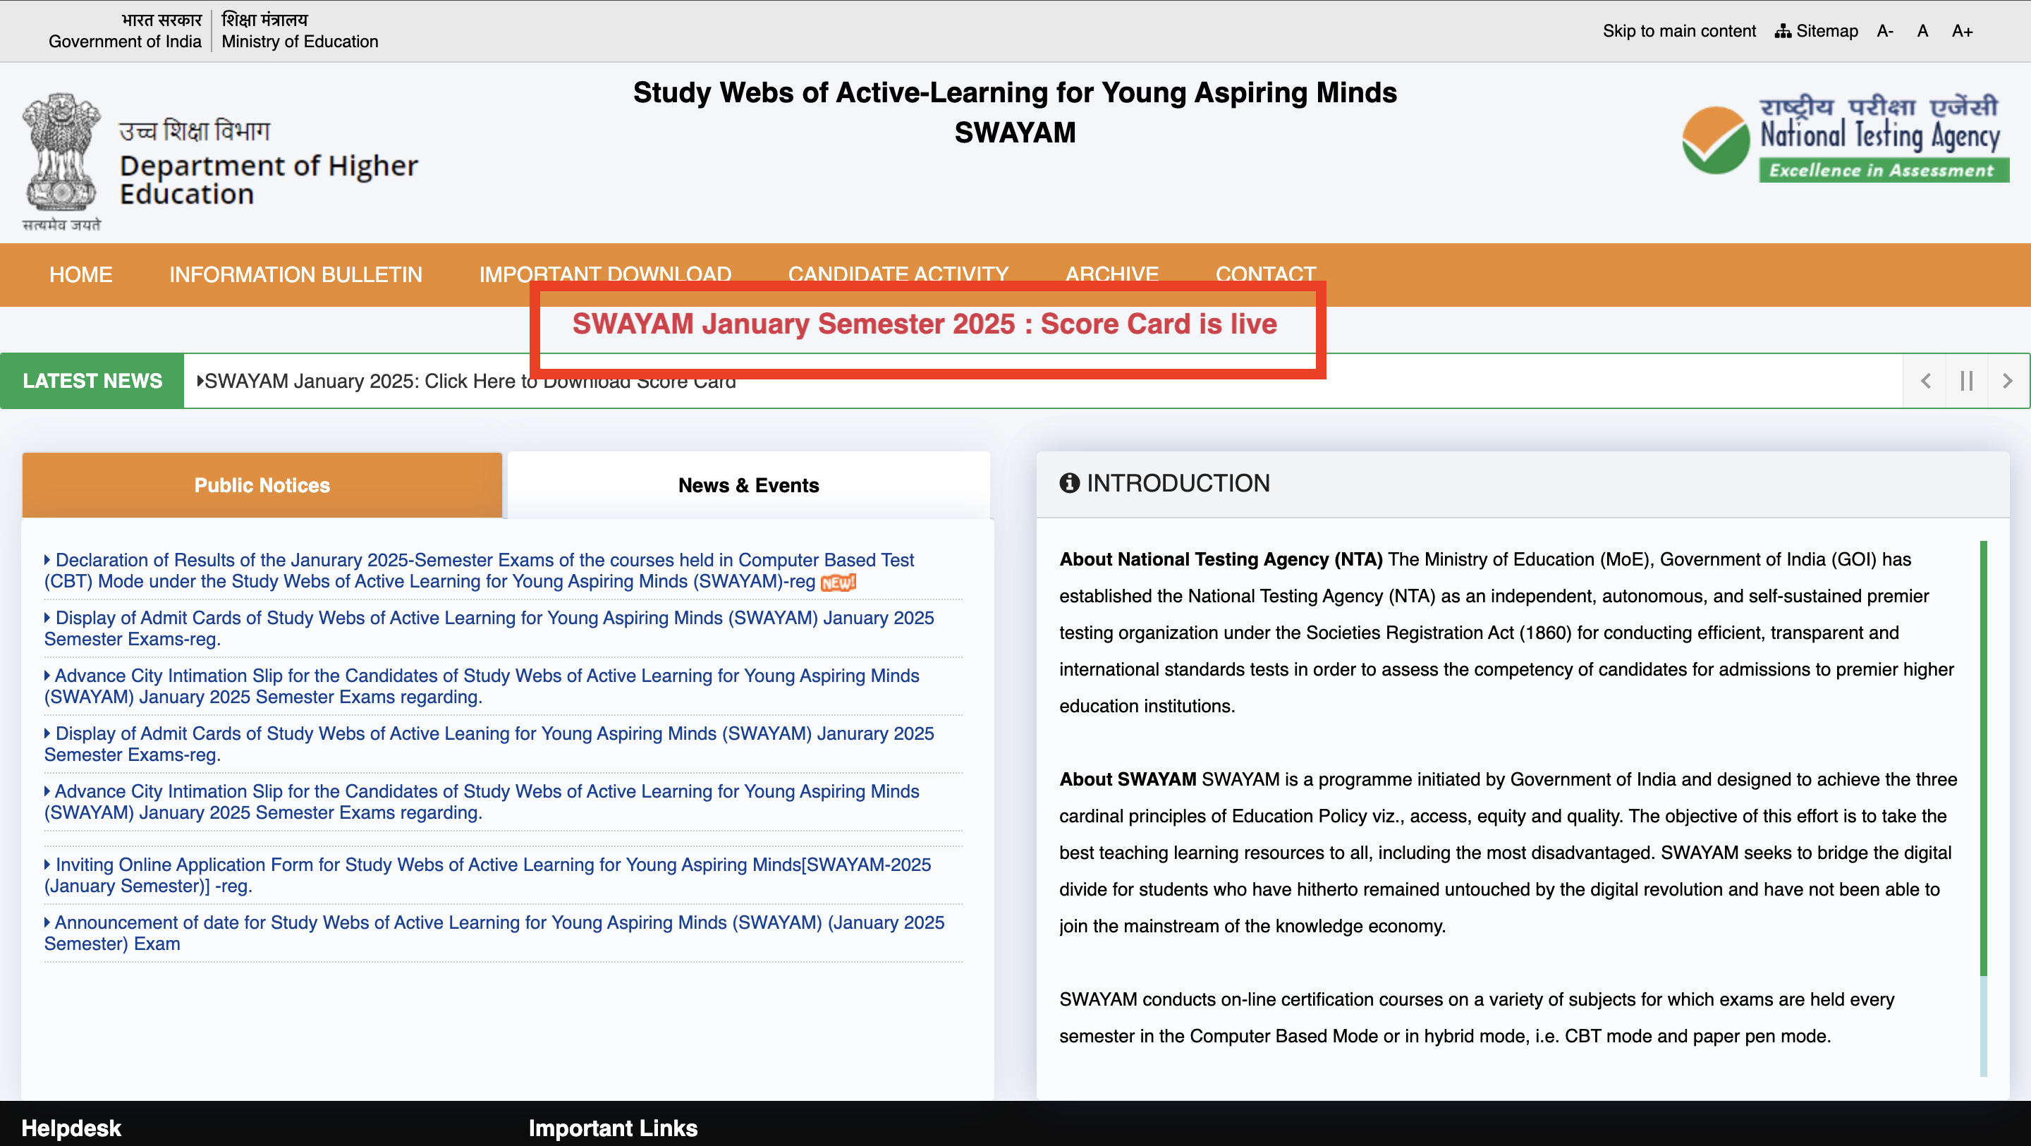Show previous news ticker item

[x=1925, y=381]
